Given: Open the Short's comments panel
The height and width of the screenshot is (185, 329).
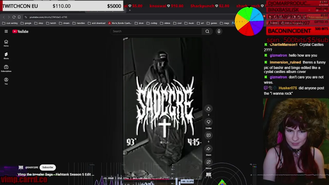Looking at the screenshot, I should point(208,135).
